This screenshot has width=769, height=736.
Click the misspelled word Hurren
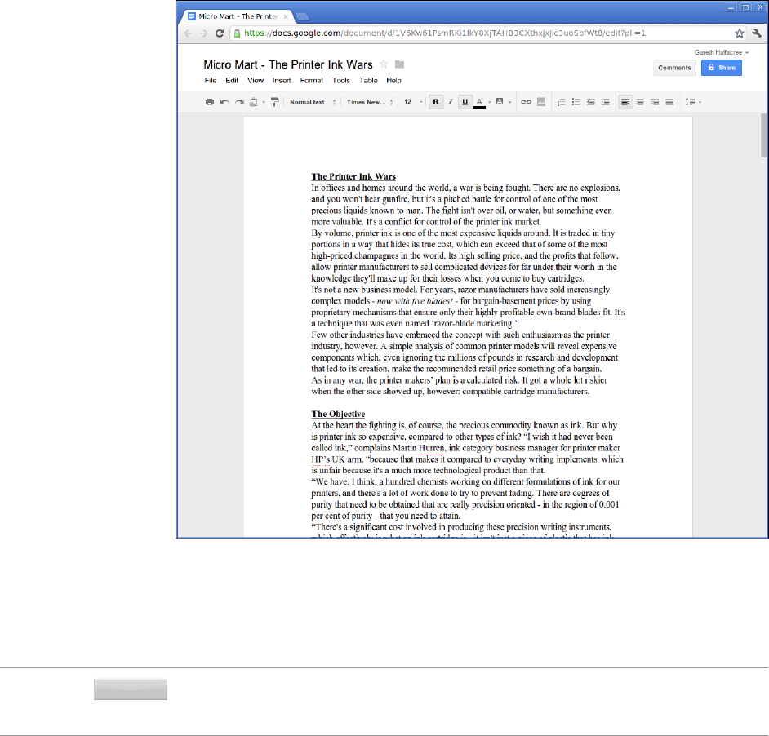tap(432, 448)
